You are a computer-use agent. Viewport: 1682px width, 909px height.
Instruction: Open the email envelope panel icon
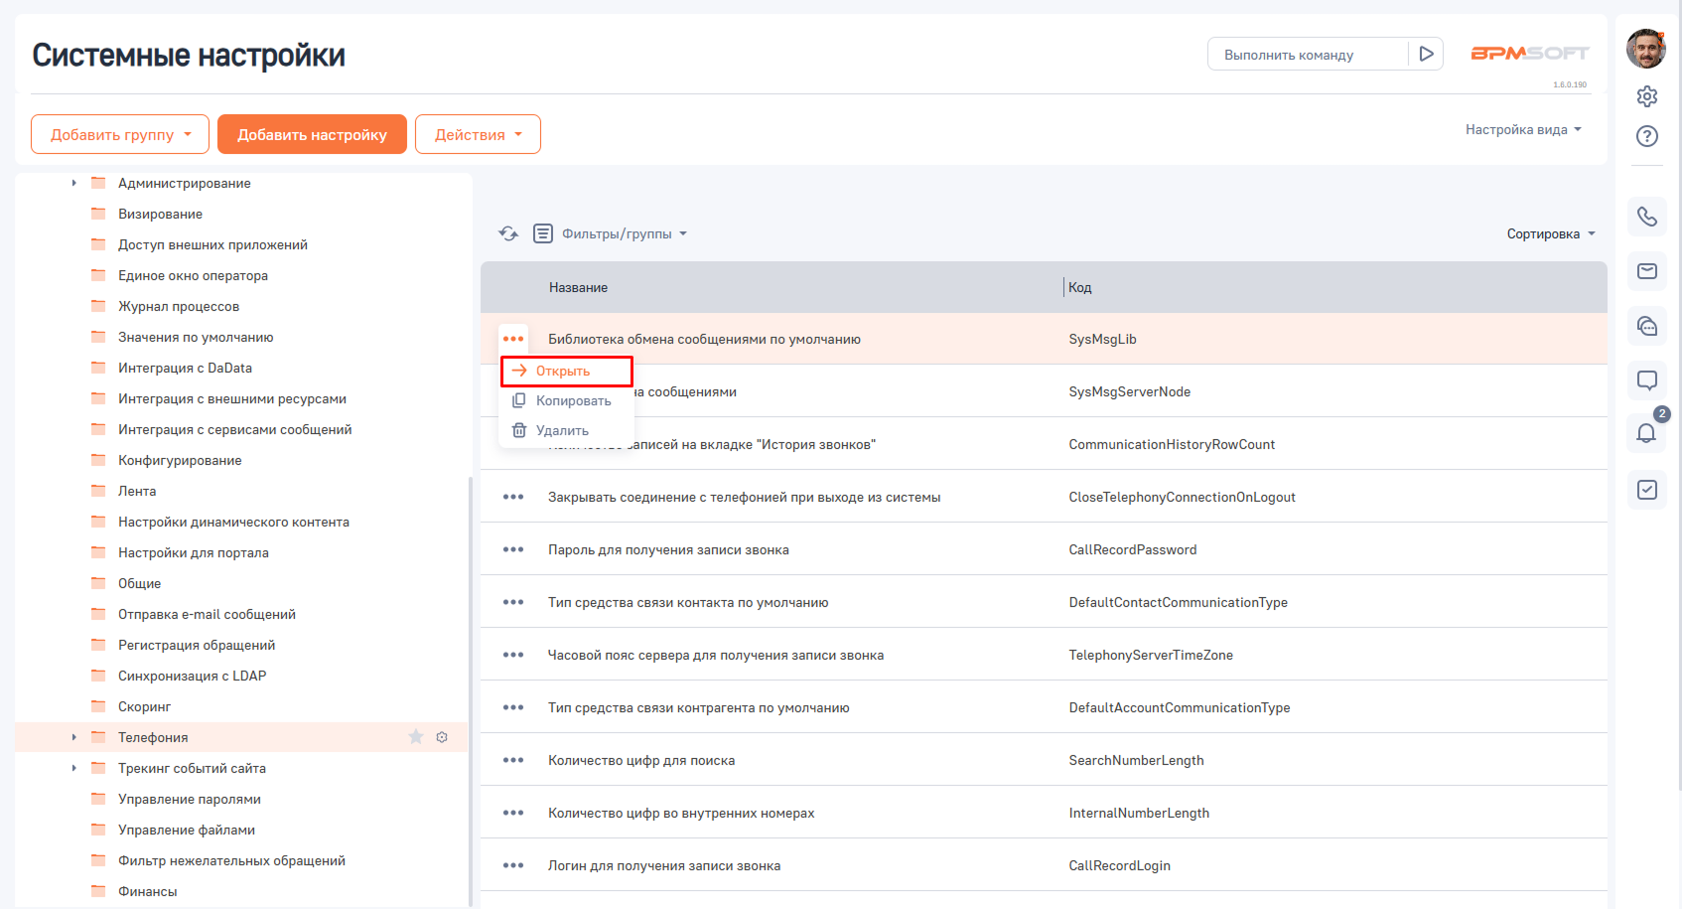pyautogui.click(x=1647, y=271)
